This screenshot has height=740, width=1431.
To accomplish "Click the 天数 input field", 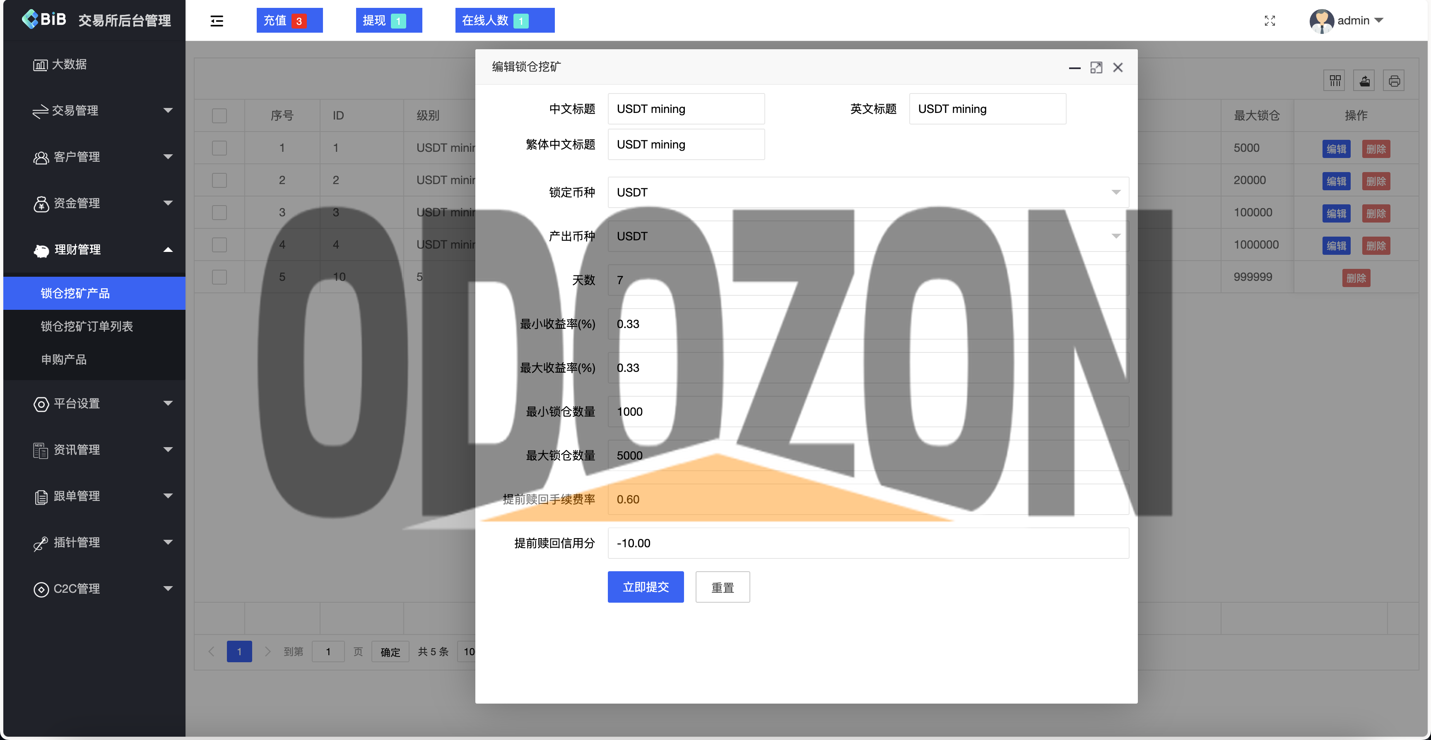I will 868,280.
